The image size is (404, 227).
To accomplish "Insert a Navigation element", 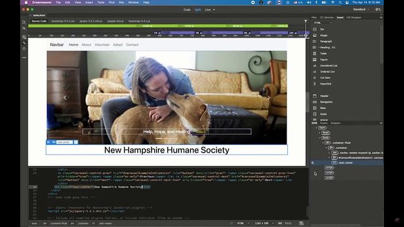I will [326, 102].
